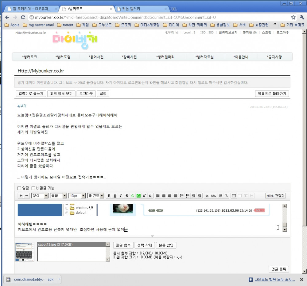Open the downloaded apk item options arrow

coord(59,279)
